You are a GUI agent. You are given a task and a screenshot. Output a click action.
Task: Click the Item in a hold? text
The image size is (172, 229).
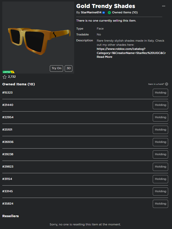(156, 84)
